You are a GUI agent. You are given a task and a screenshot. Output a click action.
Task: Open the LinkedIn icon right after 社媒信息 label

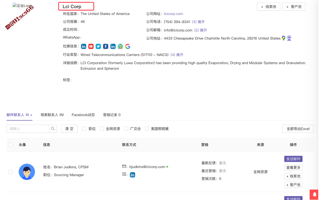(83, 46)
